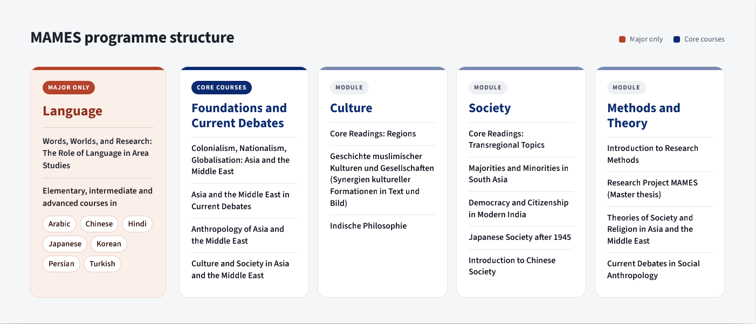
Task: Open Foundations and Current Debates heading
Action: click(x=239, y=115)
